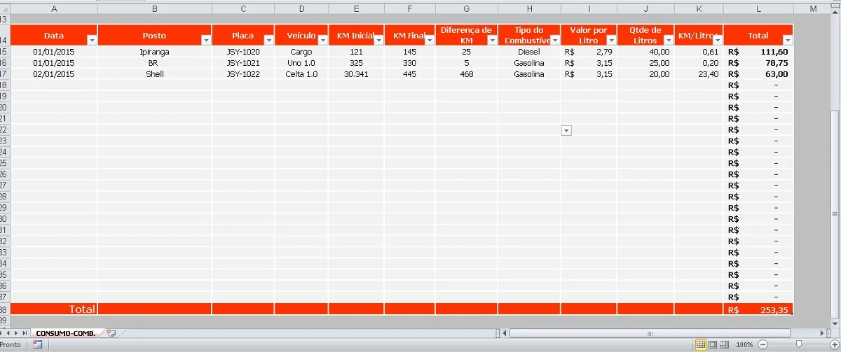Viewport: 841px width, 352px height.
Task: Click the macro recording icon in status bar
Action: (x=37, y=345)
